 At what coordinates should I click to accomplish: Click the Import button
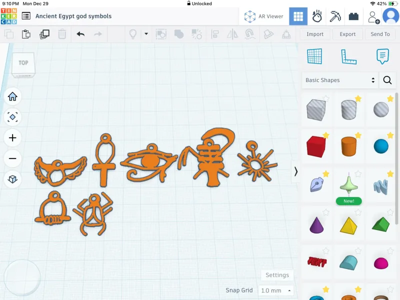315,34
